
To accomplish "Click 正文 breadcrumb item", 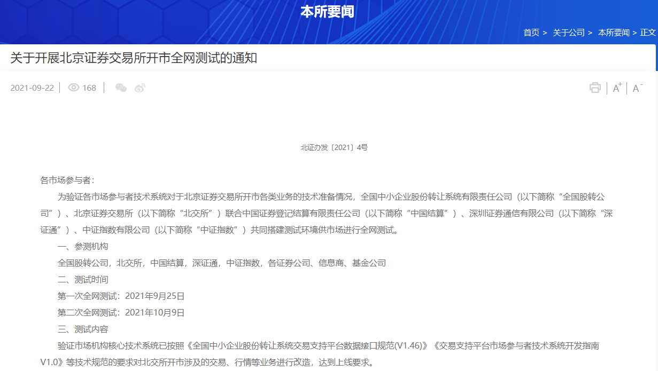I will pos(648,33).
